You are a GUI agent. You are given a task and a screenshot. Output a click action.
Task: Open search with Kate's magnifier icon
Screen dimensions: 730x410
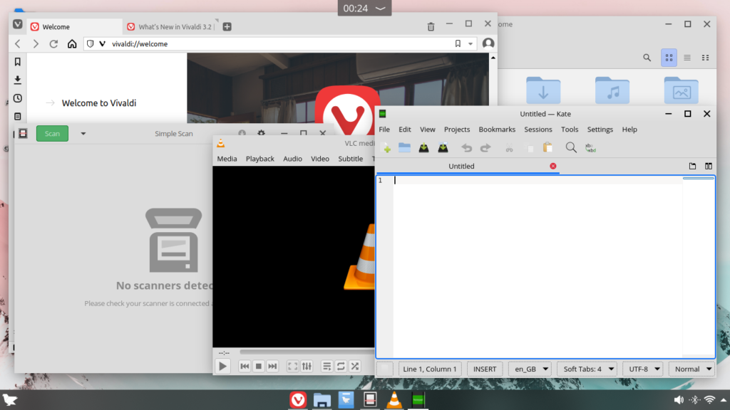click(570, 147)
